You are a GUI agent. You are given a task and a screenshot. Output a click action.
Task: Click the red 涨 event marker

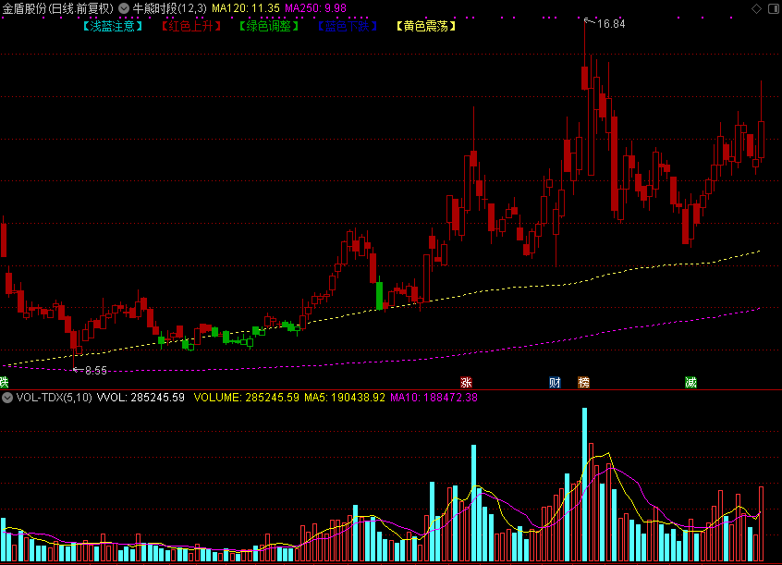point(466,382)
